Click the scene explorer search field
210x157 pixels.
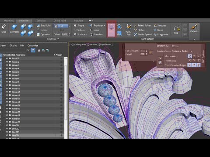pos(13,50)
